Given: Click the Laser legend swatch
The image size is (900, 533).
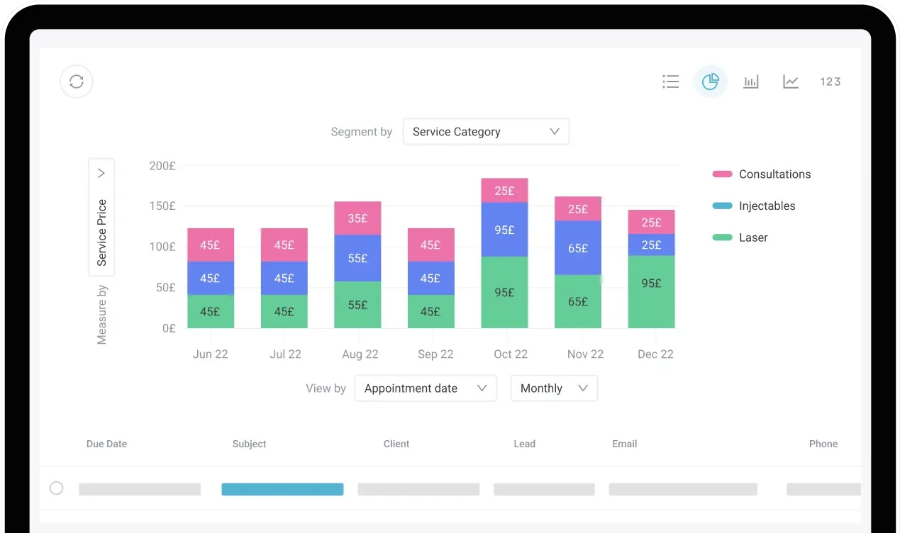Looking at the screenshot, I should 721,237.
